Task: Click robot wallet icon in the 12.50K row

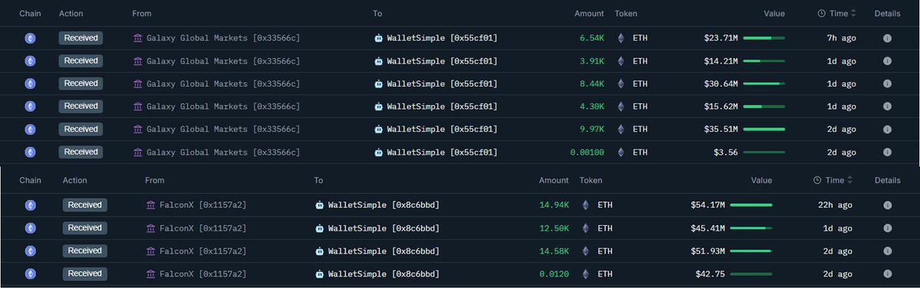Action: click(x=319, y=227)
